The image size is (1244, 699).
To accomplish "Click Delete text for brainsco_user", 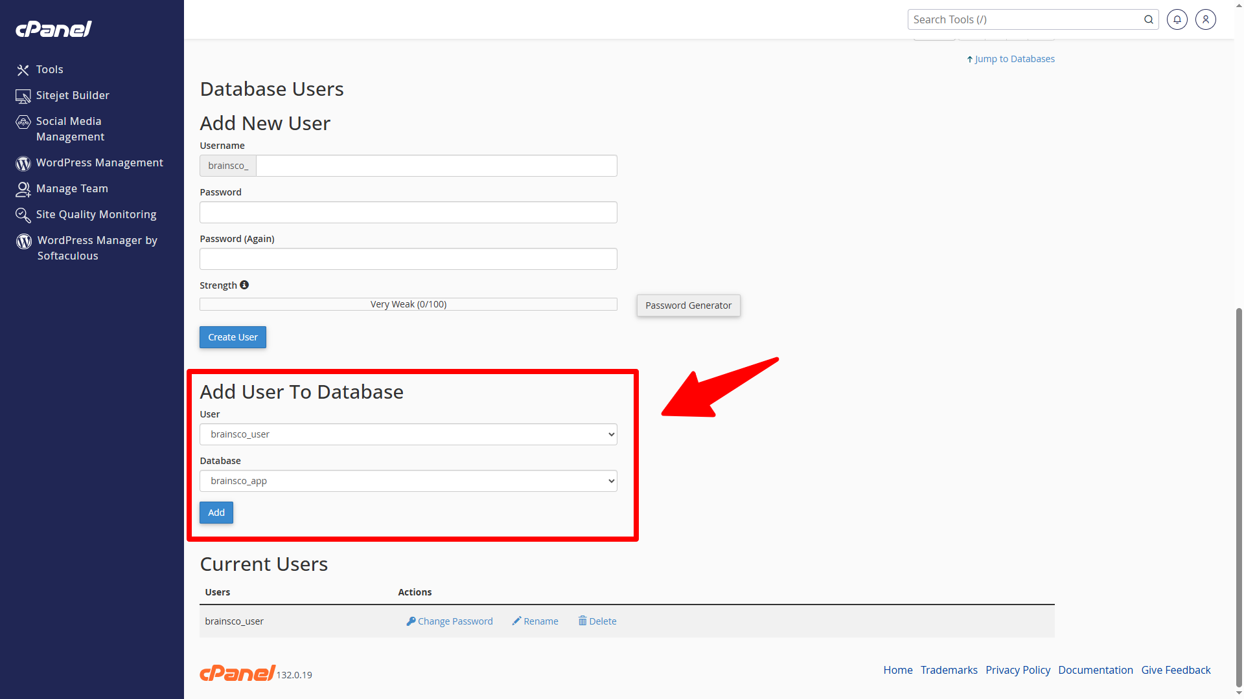I will [x=603, y=621].
